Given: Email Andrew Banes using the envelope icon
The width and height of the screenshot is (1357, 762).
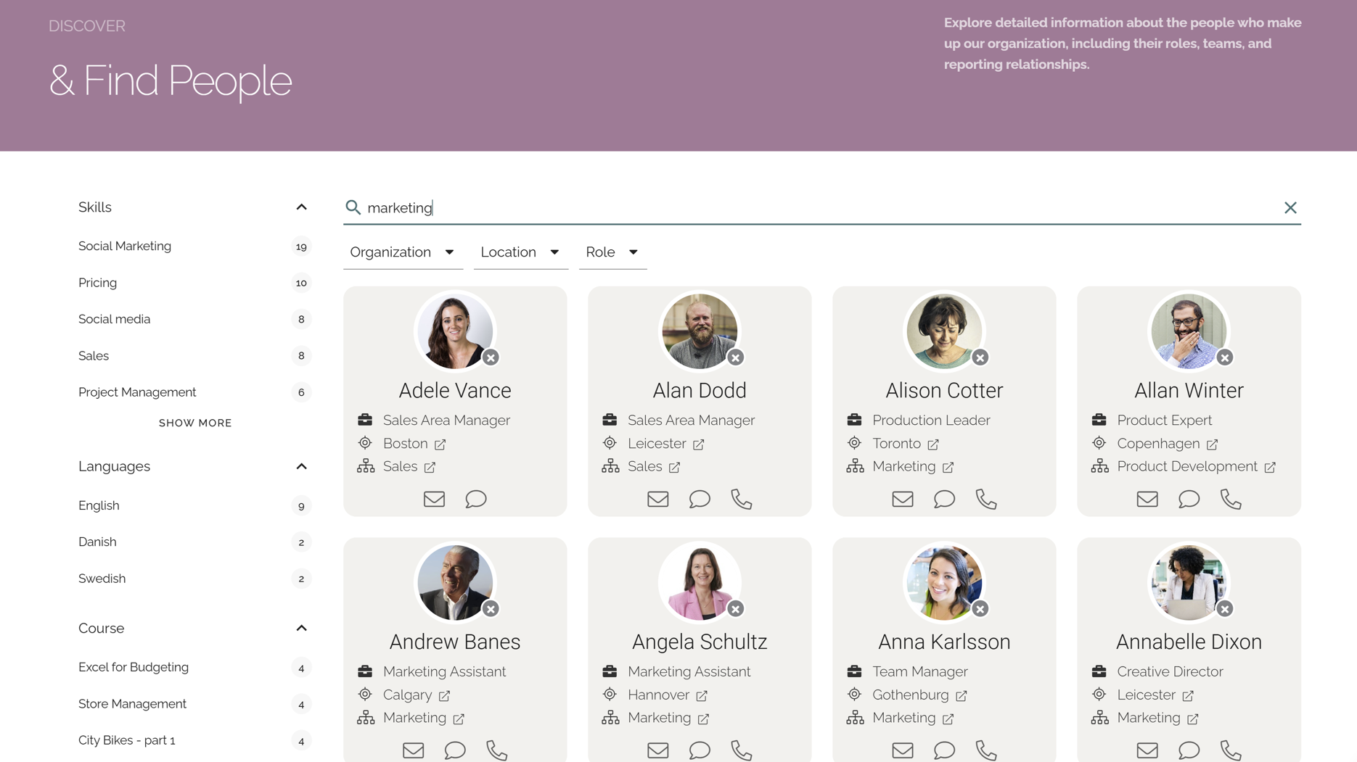Looking at the screenshot, I should coord(413,750).
